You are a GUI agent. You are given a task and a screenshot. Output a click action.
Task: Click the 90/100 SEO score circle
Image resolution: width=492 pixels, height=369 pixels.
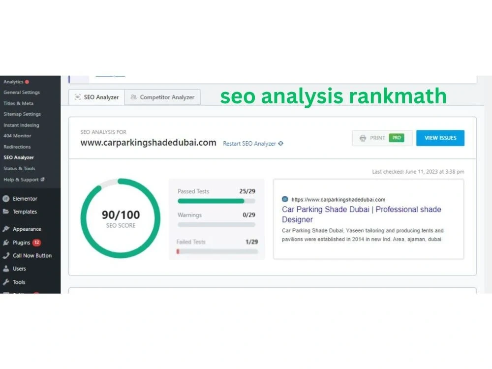[x=121, y=218]
